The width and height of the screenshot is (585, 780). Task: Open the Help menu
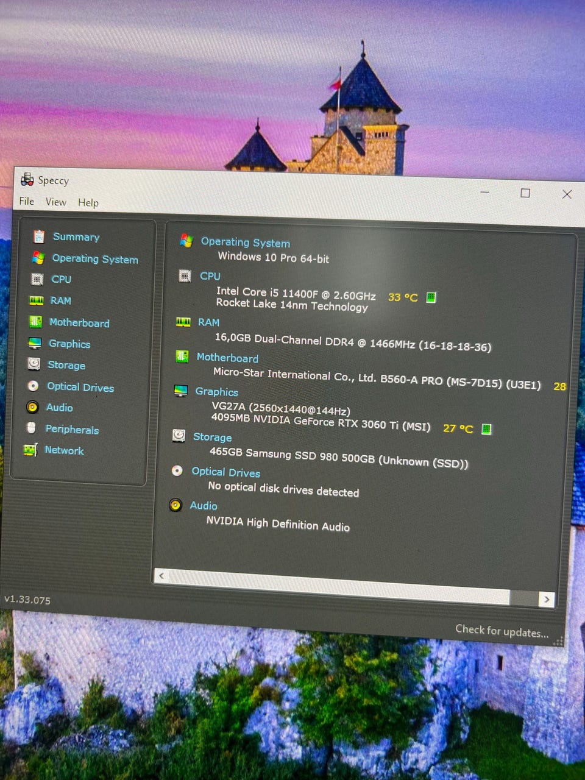(x=88, y=203)
